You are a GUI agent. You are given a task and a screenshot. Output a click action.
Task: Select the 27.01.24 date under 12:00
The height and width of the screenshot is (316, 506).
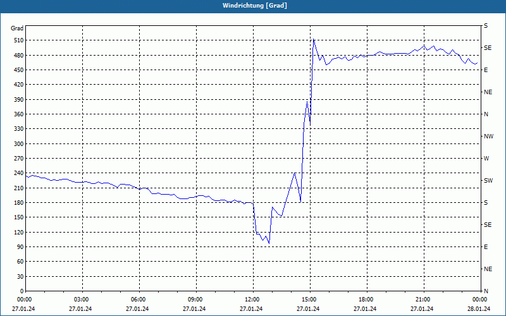pyautogui.click(x=251, y=309)
